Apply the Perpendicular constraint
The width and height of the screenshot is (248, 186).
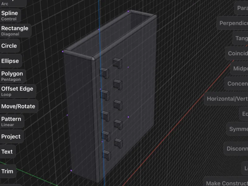pos(232,23)
